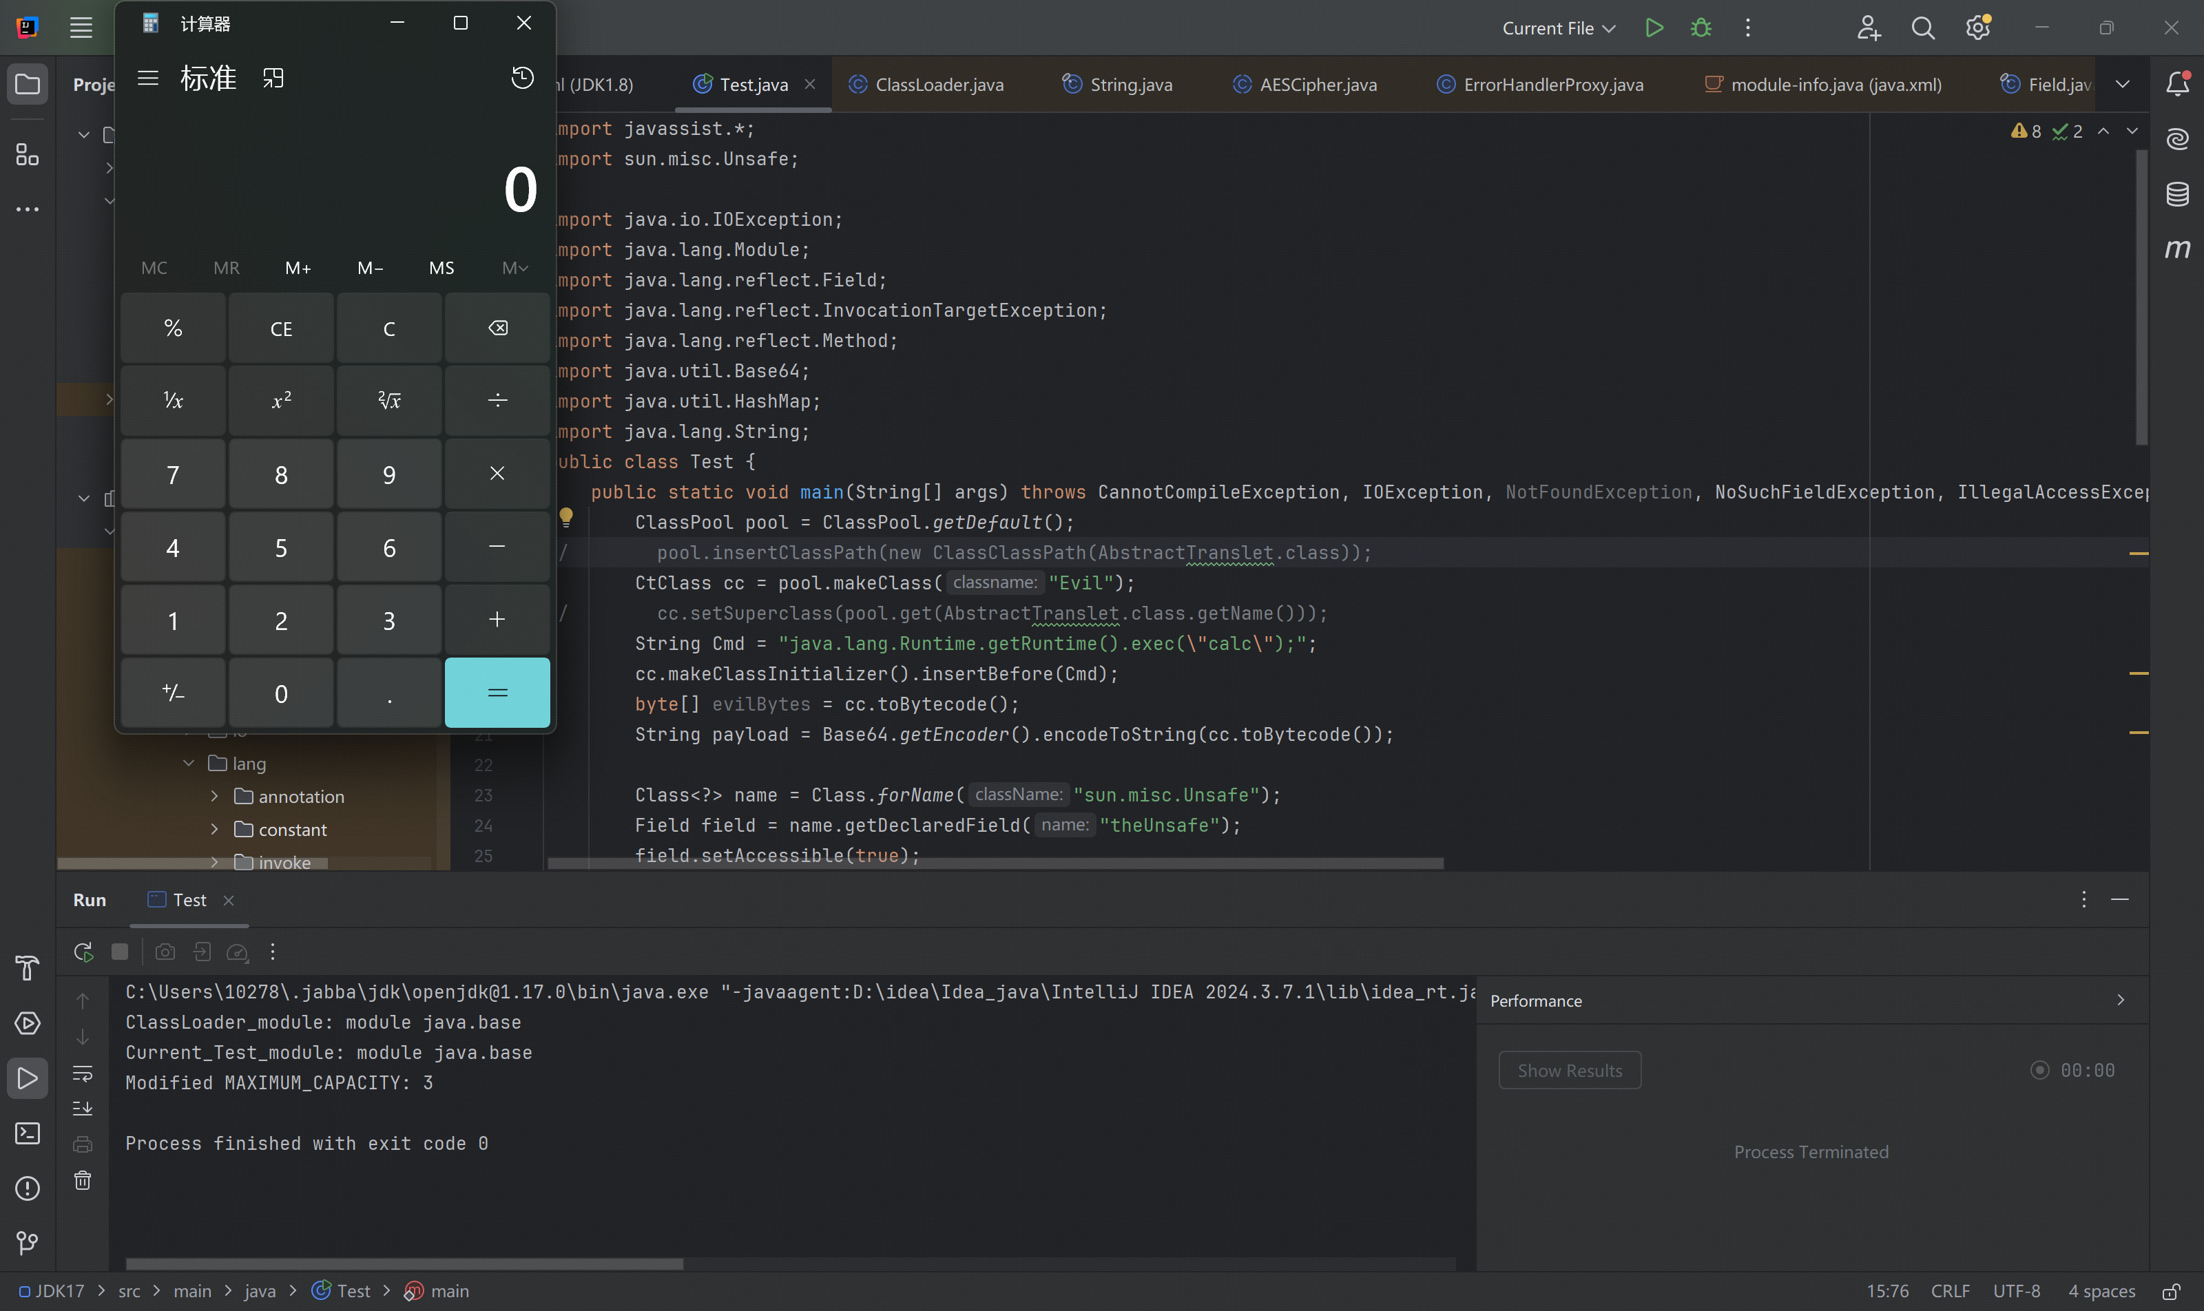Click the 15:76 cursor position in status bar
The width and height of the screenshot is (2204, 1311).
1886,1292
